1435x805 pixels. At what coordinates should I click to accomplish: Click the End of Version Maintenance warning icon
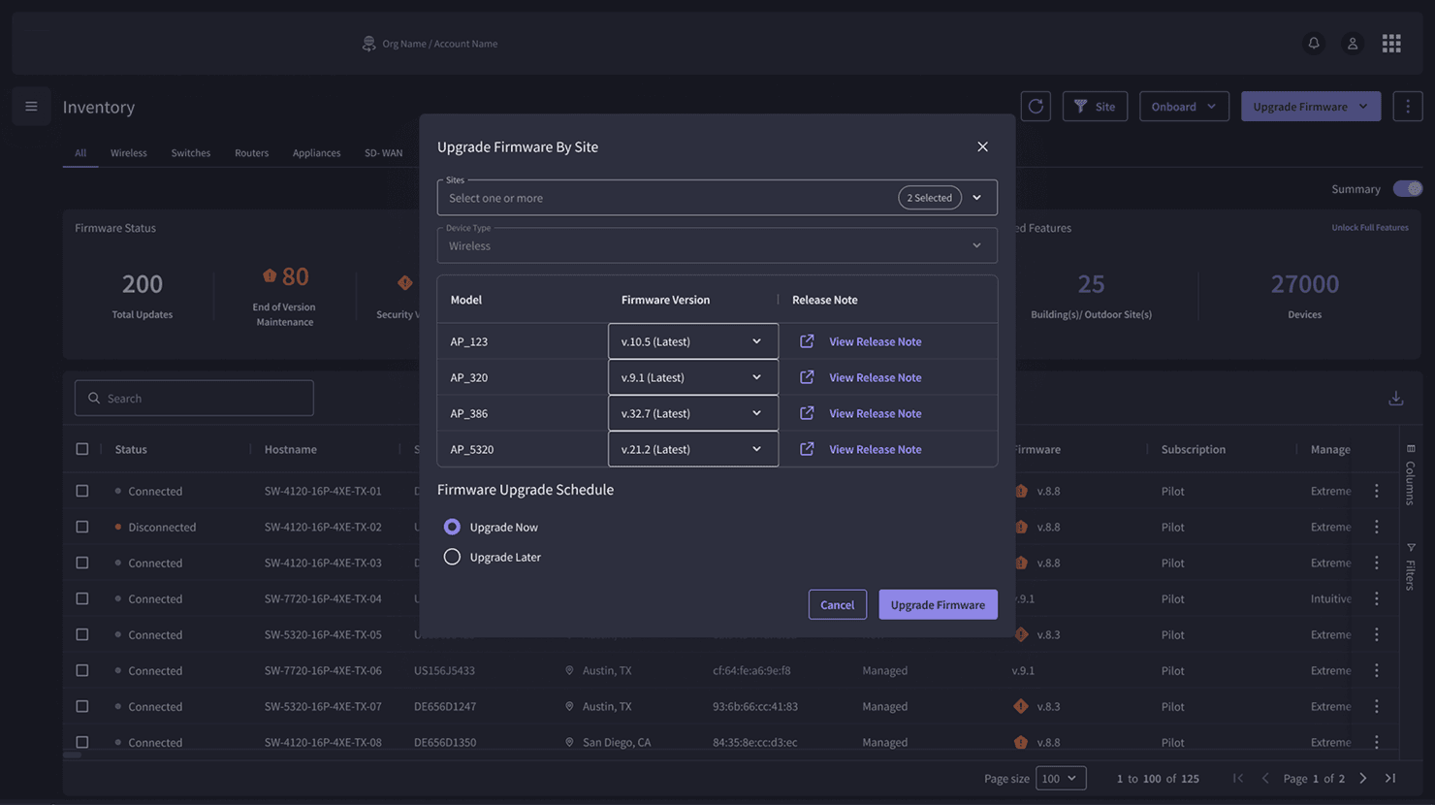270,276
